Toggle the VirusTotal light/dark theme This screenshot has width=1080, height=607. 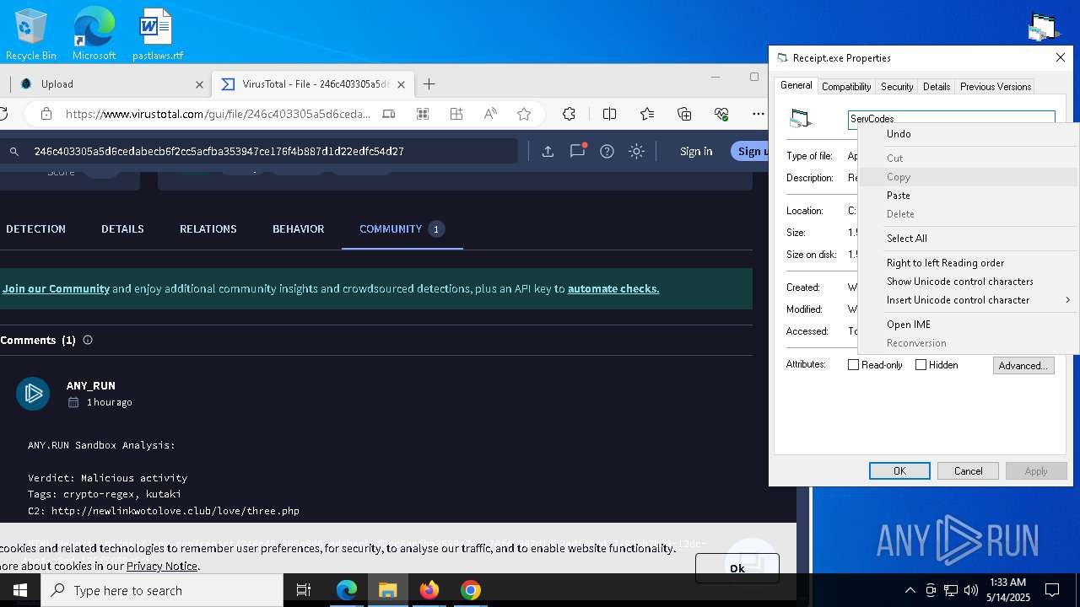(637, 151)
